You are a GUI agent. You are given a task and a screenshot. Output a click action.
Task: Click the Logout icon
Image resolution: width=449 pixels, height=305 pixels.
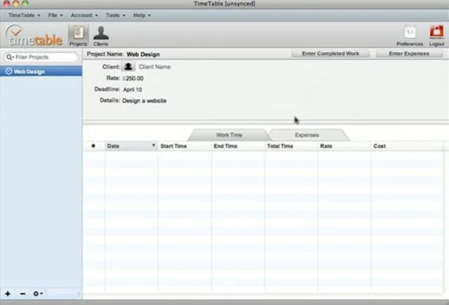pos(436,36)
